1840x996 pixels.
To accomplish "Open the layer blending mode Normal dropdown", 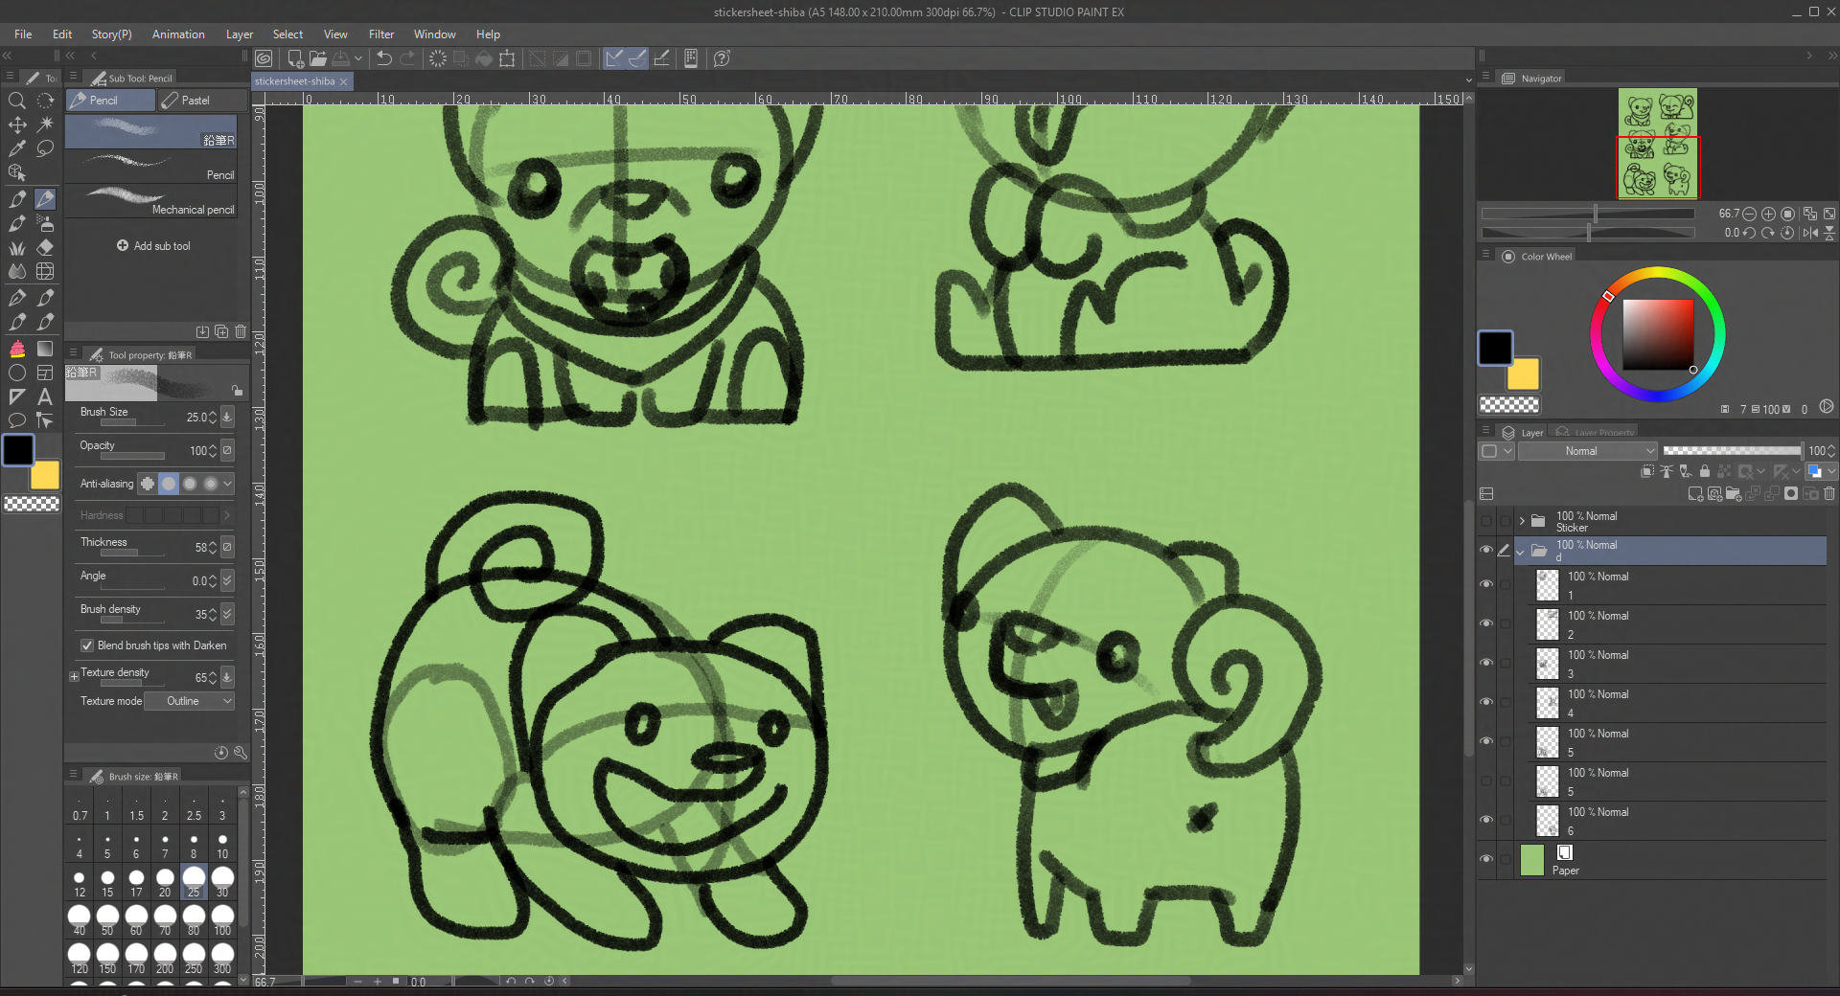I will tap(1587, 451).
